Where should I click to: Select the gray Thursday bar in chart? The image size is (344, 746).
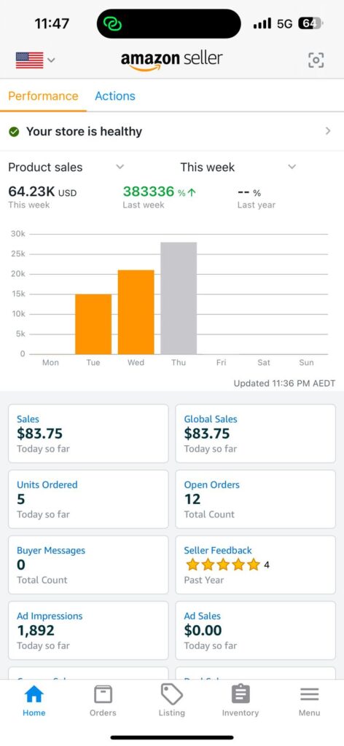tap(179, 298)
